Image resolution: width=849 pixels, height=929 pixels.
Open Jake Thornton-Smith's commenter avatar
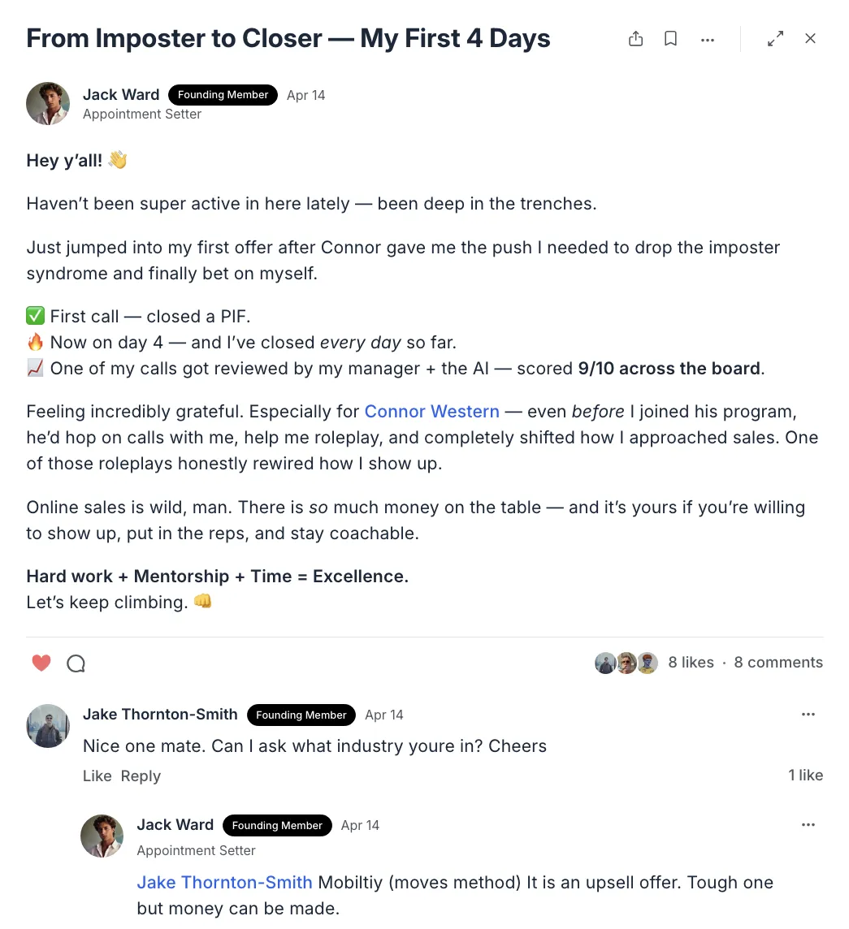[48, 726]
